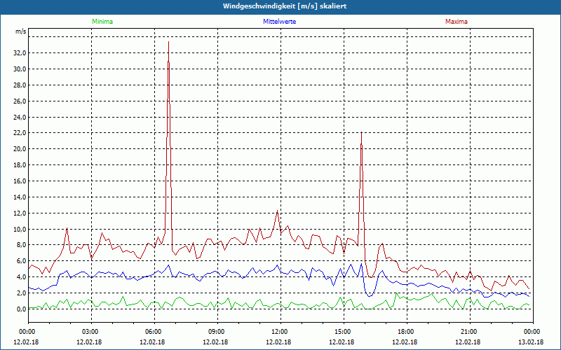Click the 15:00 time axis label
Screen dimensions: 561x350
[x=342, y=332]
